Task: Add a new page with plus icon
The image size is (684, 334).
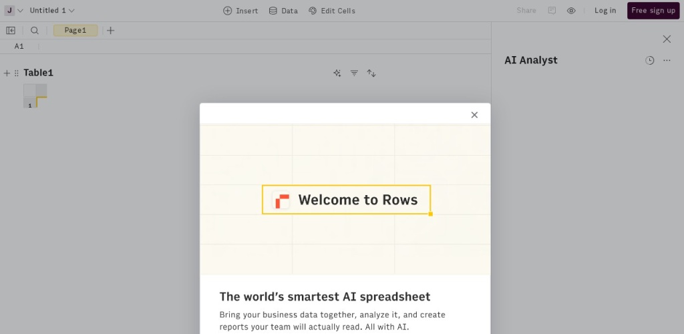Action: pos(111,30)
